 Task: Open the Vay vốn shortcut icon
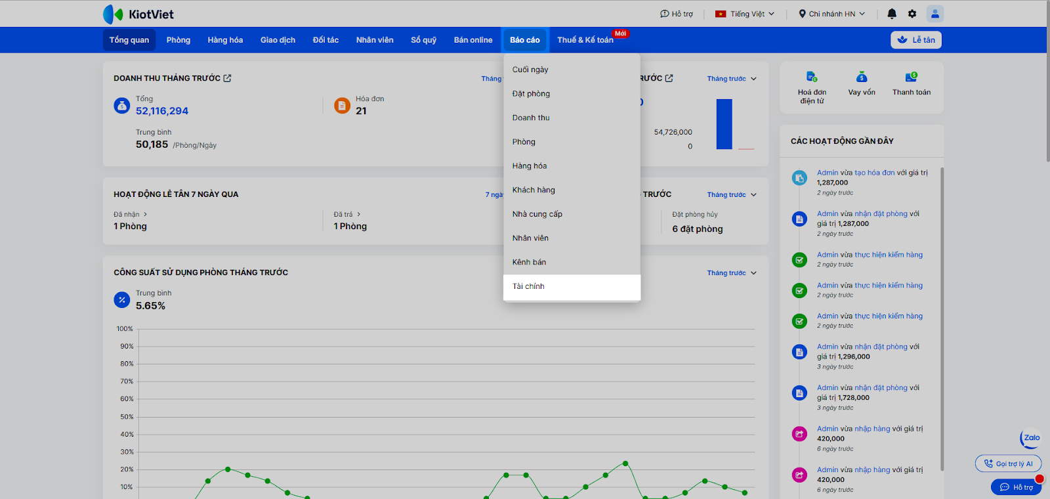pos(862,77)
